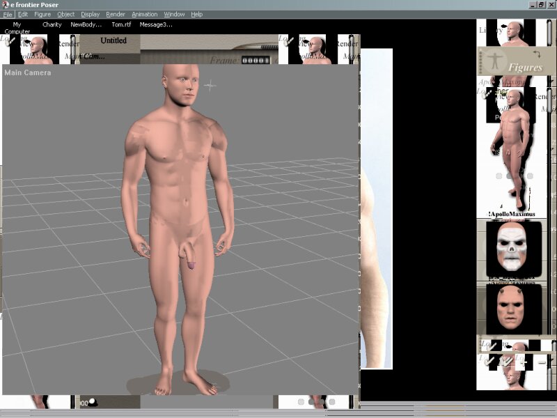
Task: Select the horned devil face thumbnail
Action: (513, 309)
